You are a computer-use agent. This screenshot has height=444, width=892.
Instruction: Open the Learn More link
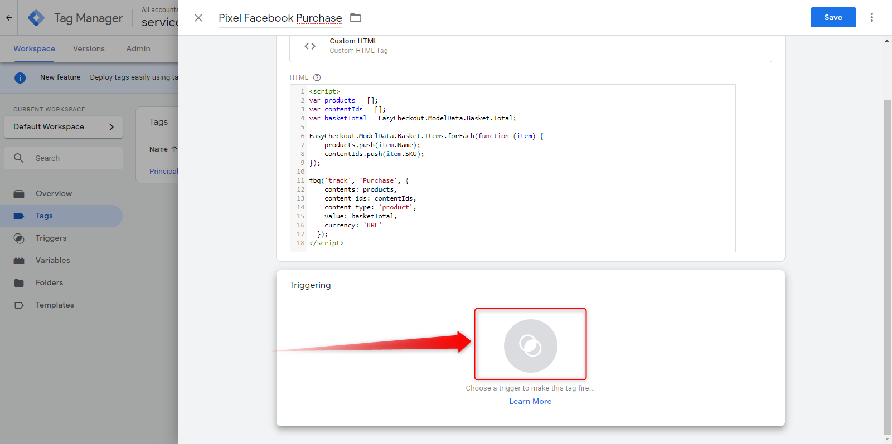pos(530,401)
